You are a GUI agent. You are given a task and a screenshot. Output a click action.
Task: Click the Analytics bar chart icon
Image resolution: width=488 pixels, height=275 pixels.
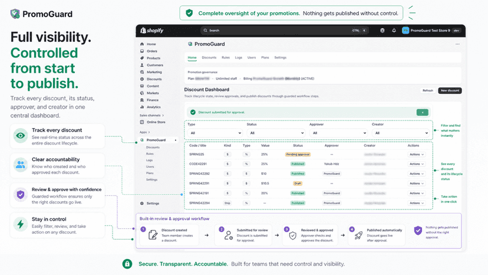coord(142,107)
